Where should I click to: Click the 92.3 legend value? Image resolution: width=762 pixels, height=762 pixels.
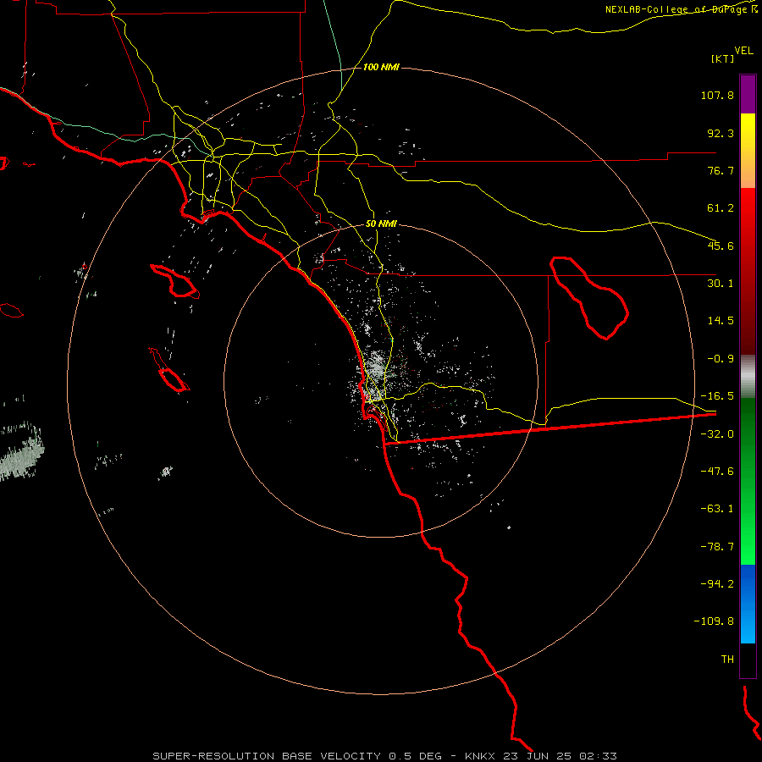click(721, 133)
